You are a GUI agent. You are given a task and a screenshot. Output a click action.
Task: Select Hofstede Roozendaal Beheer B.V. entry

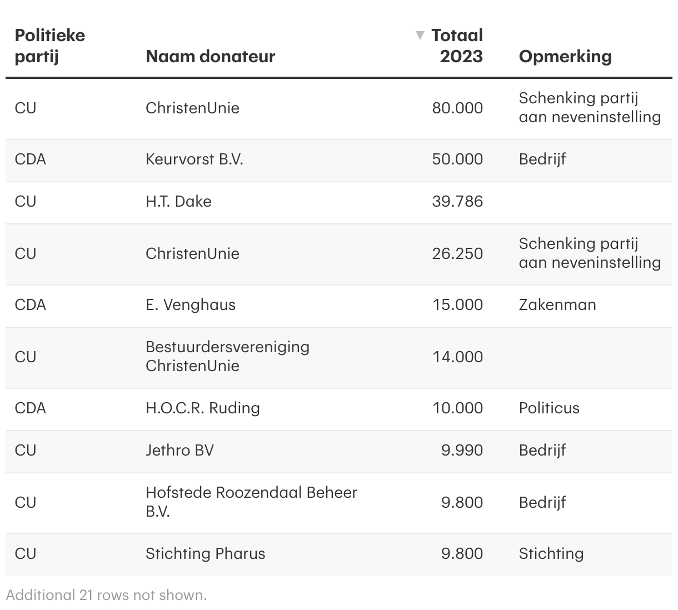click(251, 502)
